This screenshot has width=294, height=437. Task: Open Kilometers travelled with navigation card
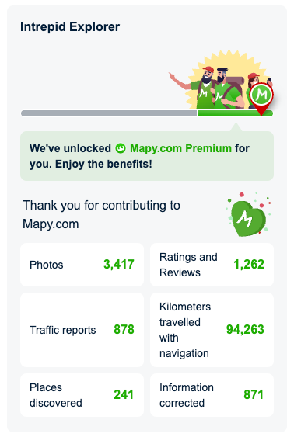212,330
